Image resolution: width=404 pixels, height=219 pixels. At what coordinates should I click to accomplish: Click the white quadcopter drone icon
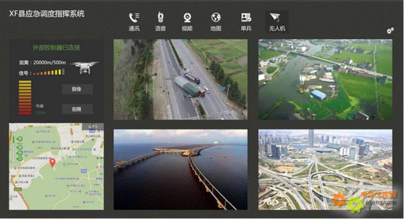[x=85, y=67]
